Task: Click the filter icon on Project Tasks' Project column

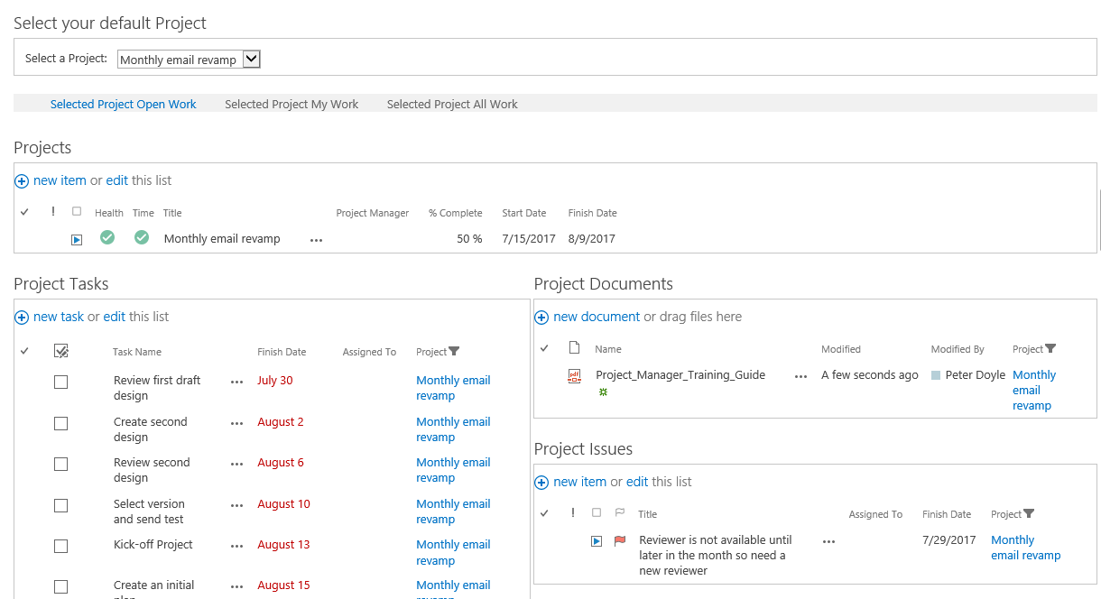Action: tap(454, 352)
